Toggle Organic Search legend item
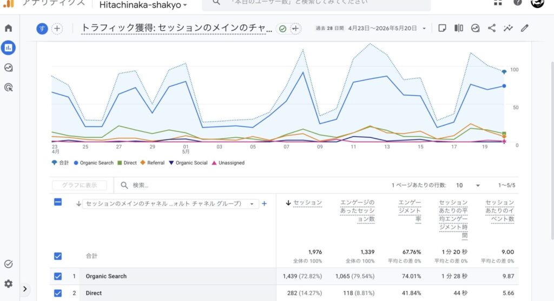 (x=94, y=163)
